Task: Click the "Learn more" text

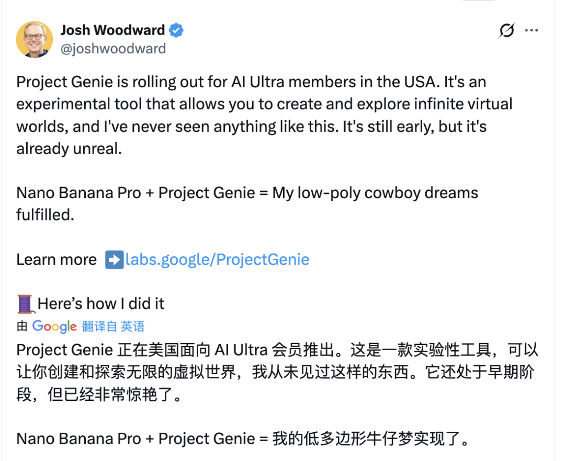Action: [x=56, y=260]
